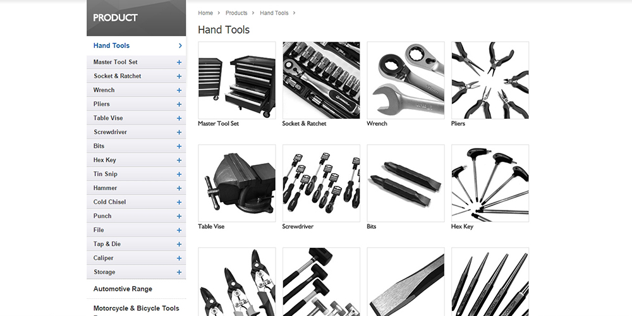Click Hex Key caption under image
Image resolution: width=632 pixels, height=316 pixels.
462,226
